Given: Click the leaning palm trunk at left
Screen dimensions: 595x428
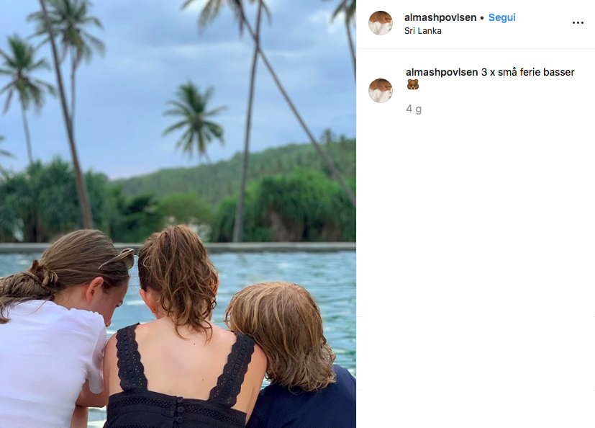Looking at the screenshot, I should (x=68, y=122).
